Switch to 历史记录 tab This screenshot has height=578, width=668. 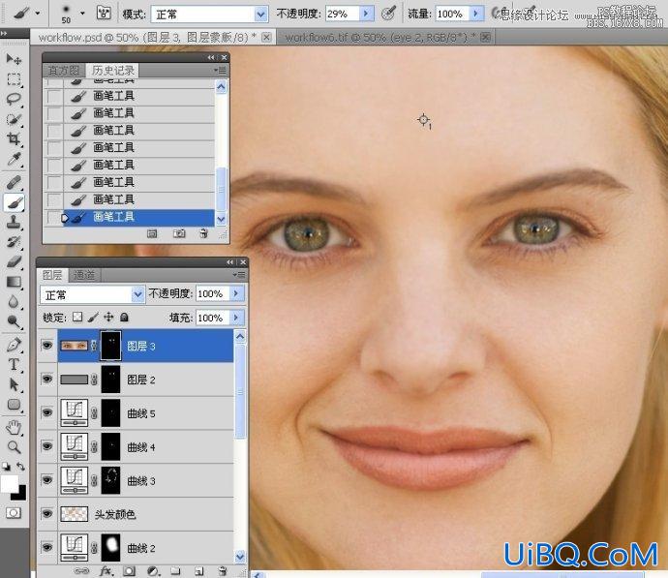click(113, 71)
